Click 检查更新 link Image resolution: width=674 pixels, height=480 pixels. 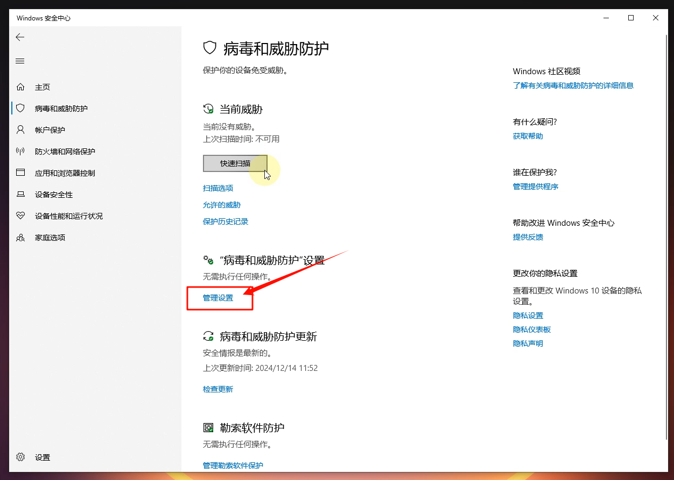point(218,389)
